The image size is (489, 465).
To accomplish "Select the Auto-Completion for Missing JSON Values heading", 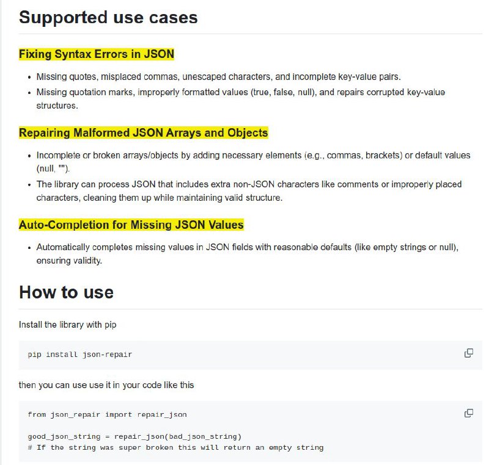I will point(131,225).
